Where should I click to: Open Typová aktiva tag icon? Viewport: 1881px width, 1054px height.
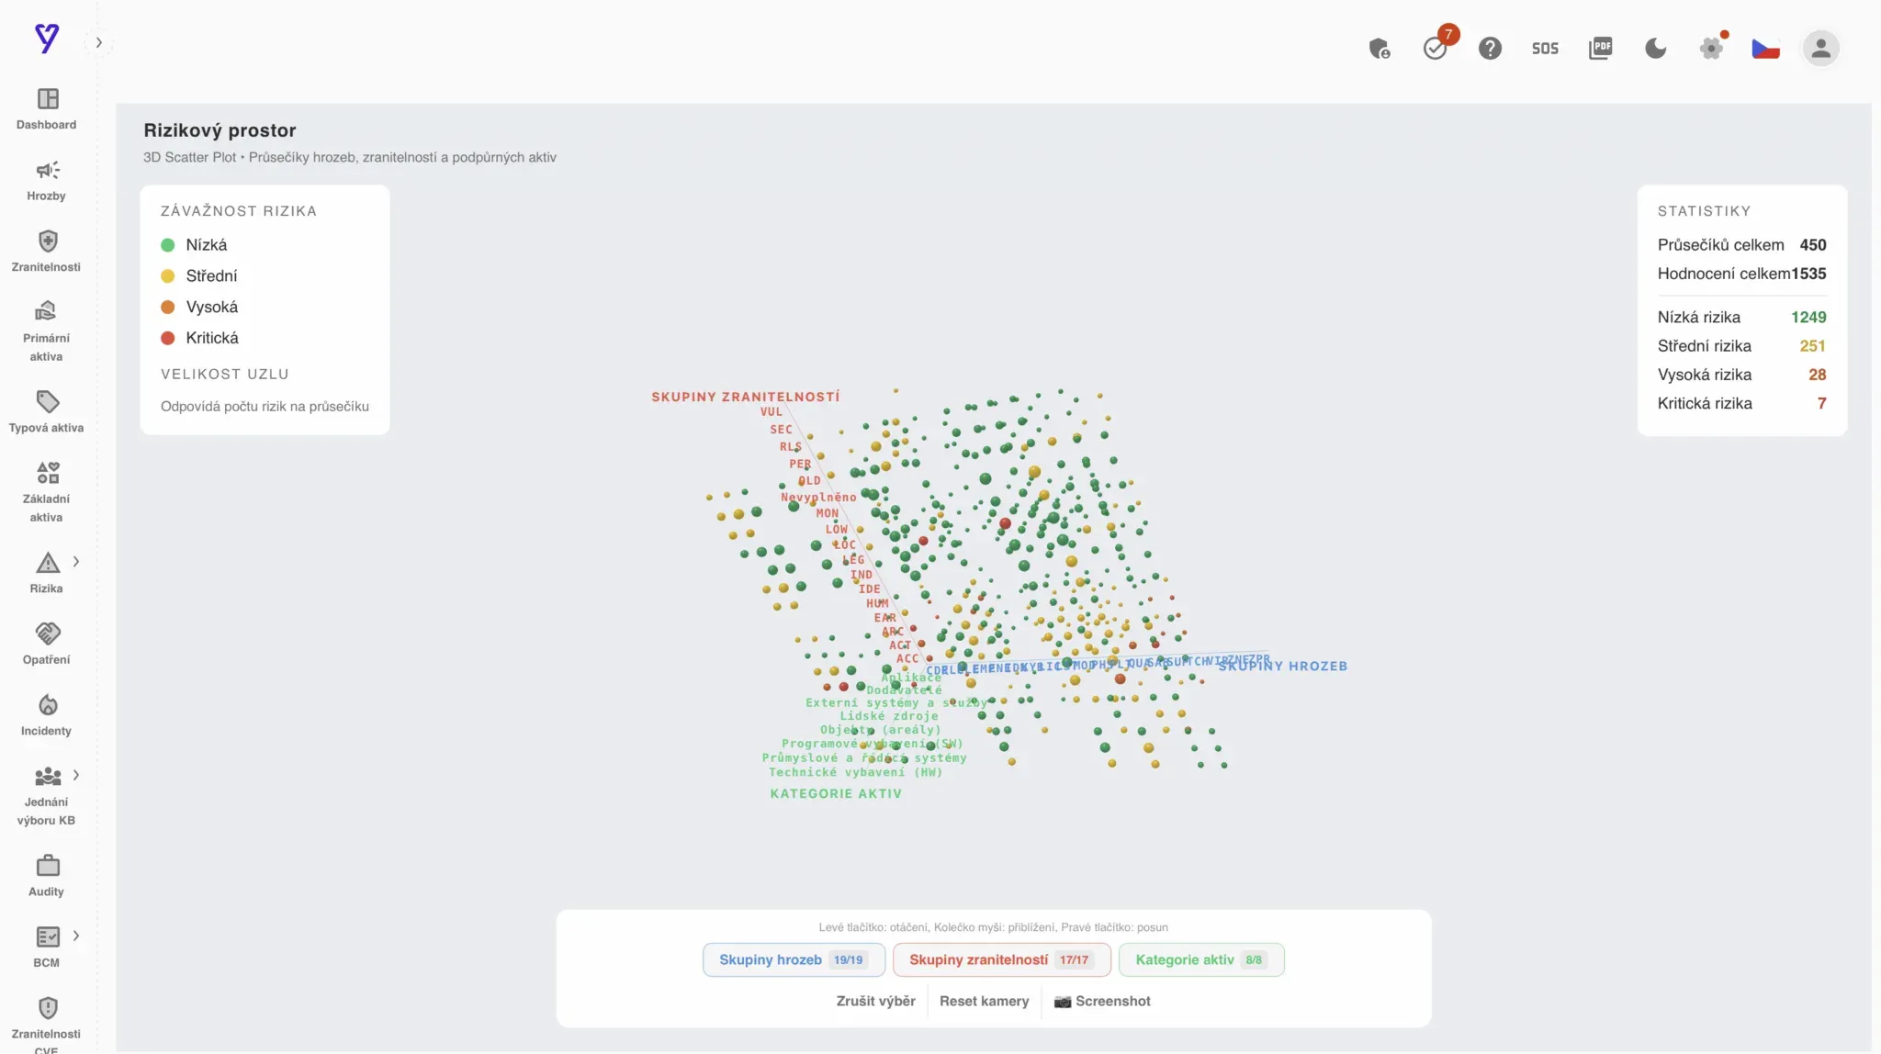[x=48, y=402]
